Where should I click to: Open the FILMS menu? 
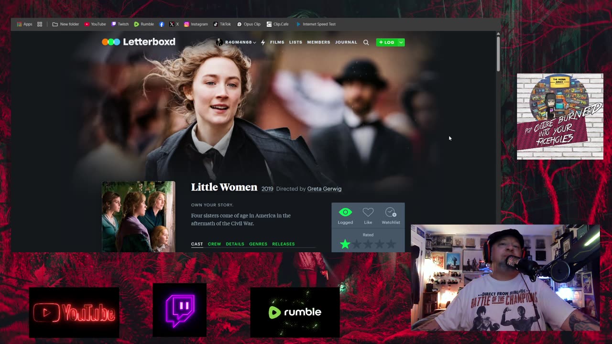[x=277, y=42]
